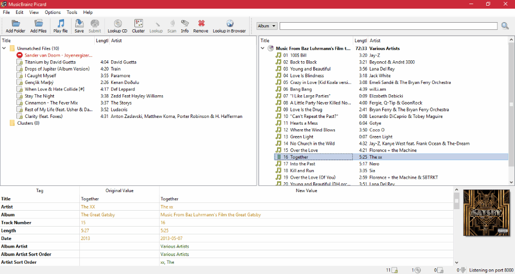Click the green match icon of track 16 Together
The width and height of the screenshot is (515, 274).
[279, 157]
